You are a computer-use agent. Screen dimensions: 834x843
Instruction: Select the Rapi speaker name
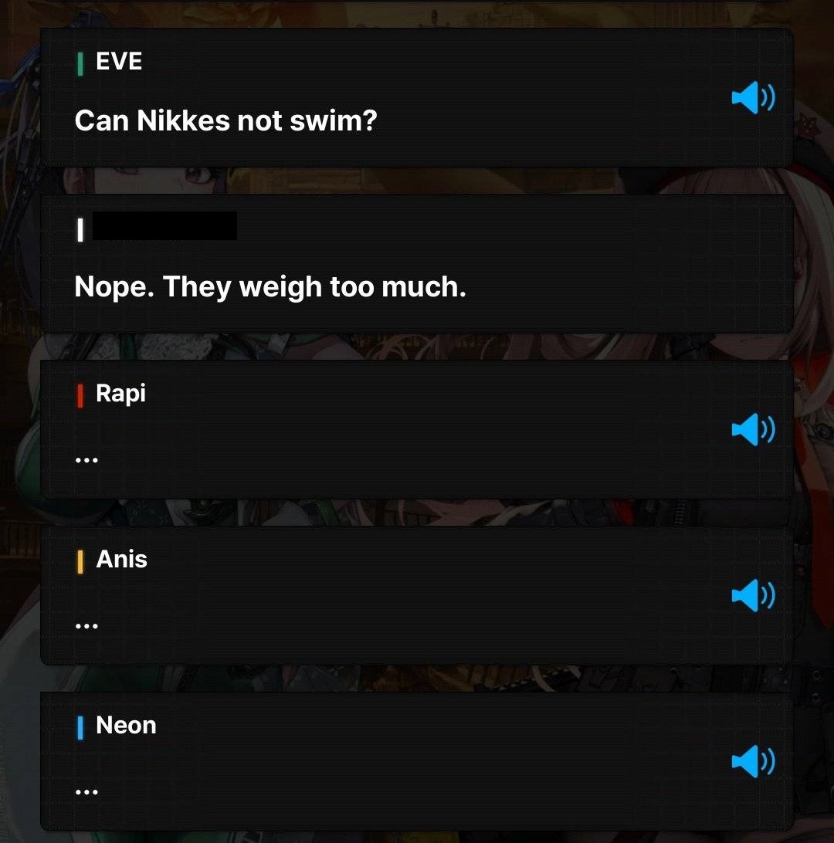[120, 394]
